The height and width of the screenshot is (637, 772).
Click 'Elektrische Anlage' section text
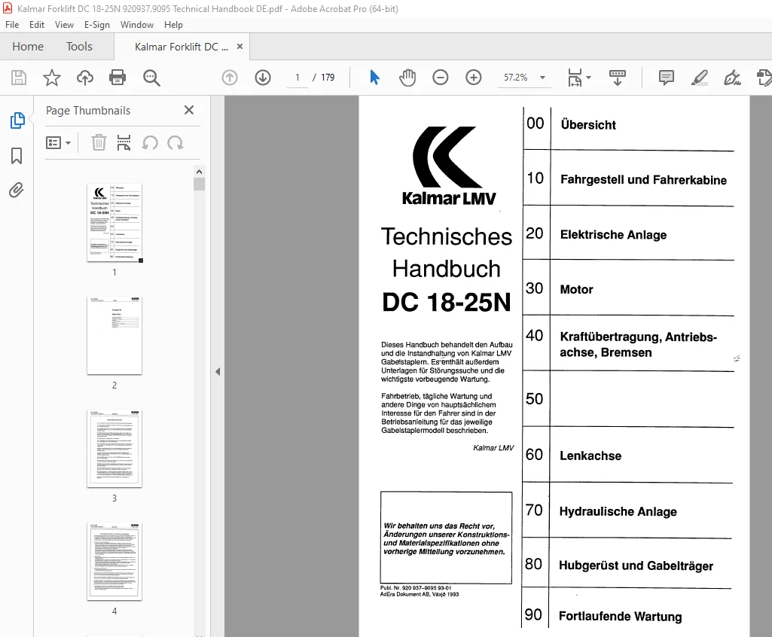(614, 235)
